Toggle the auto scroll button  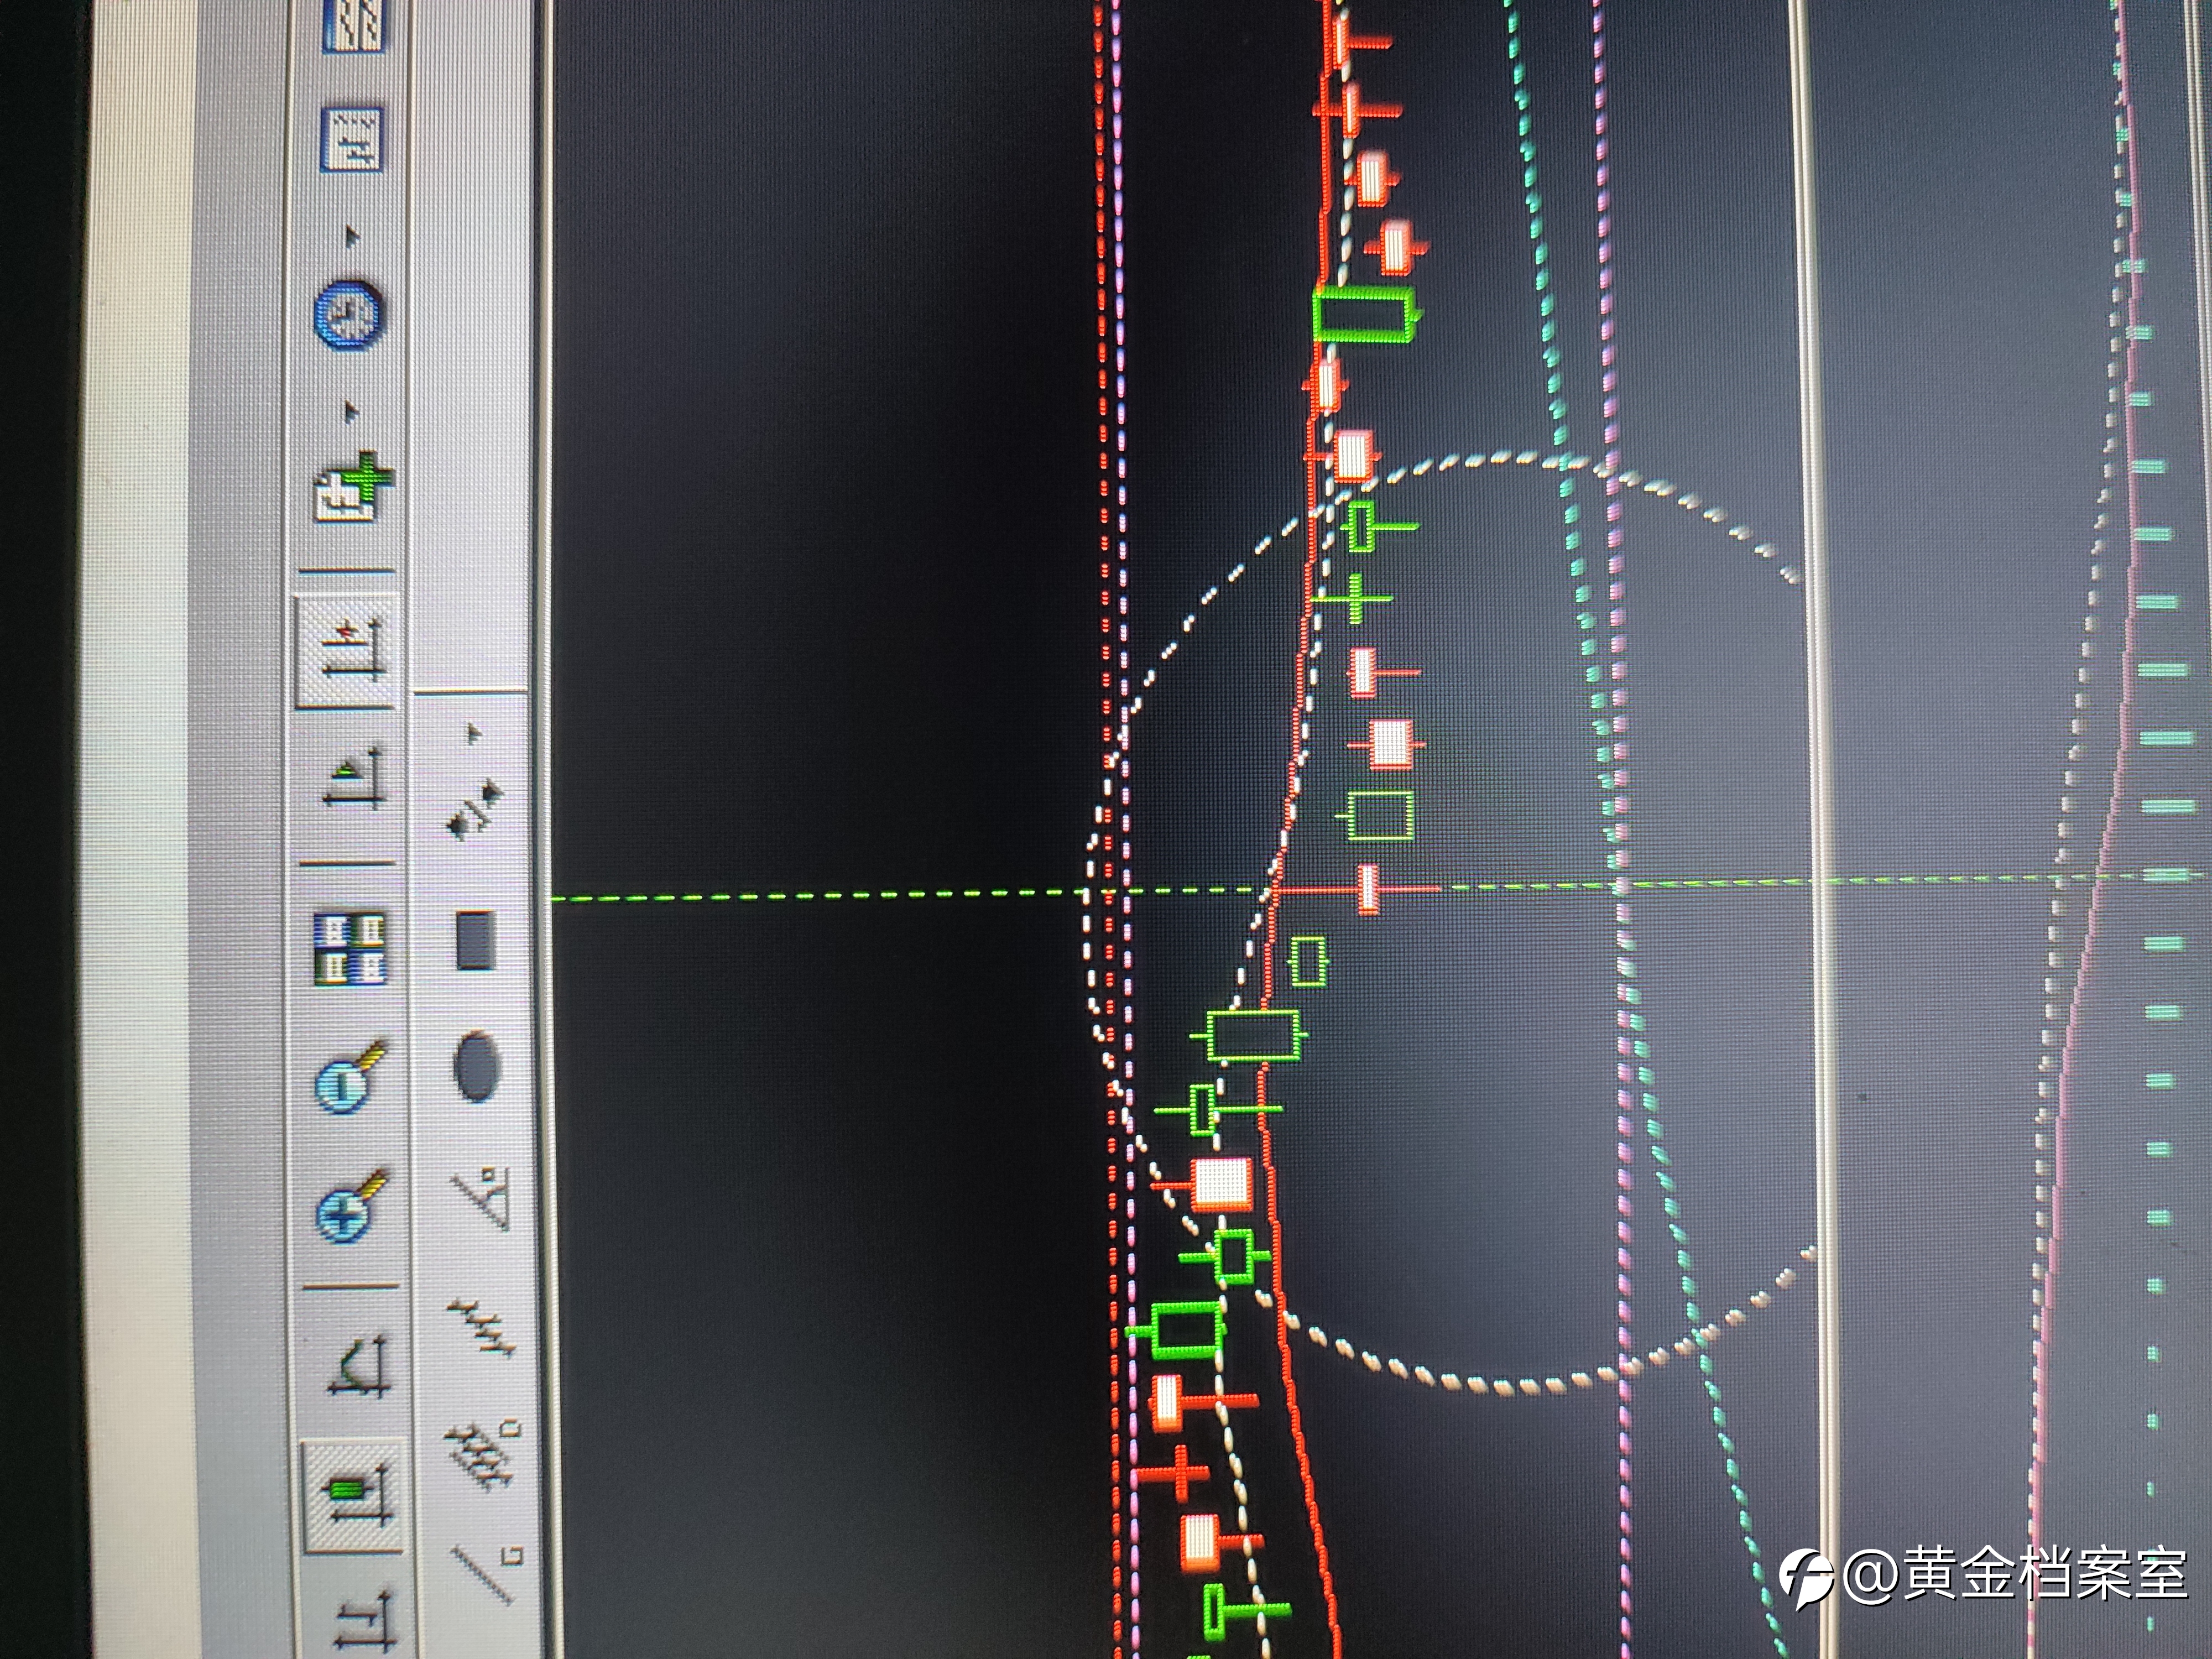[354, 777]
